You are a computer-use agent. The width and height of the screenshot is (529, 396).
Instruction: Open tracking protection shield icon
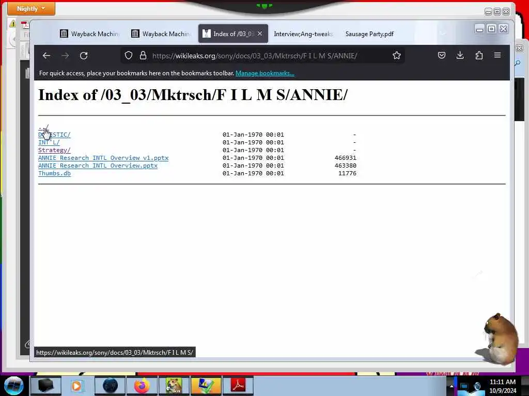click(129, 55)
